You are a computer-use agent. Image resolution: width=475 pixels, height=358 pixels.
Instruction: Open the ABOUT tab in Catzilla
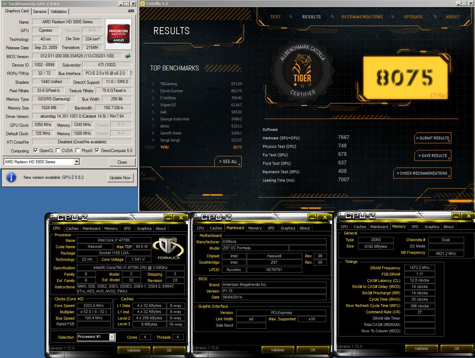pyautogui.click(x=452, y=17)
